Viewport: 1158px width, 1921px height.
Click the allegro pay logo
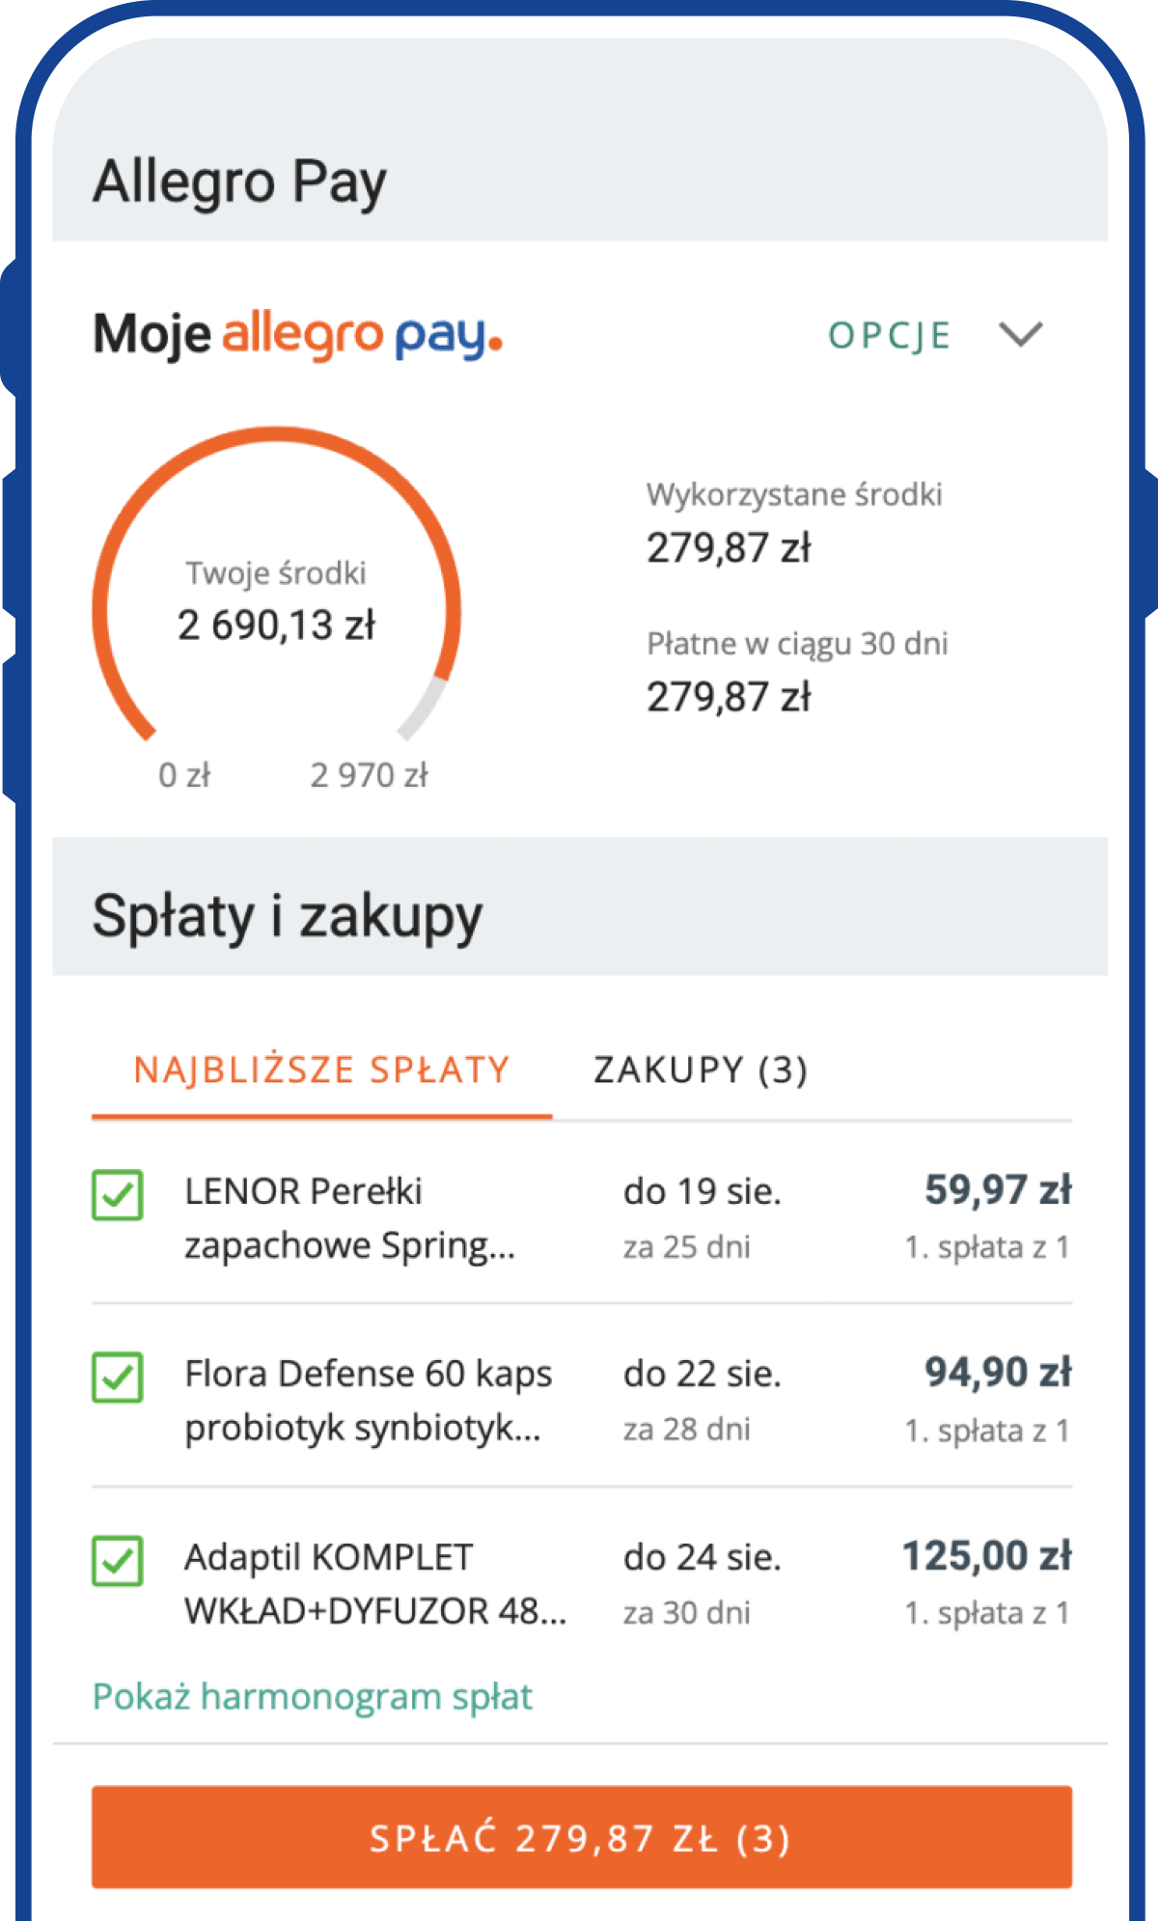(x=362, y=336)
